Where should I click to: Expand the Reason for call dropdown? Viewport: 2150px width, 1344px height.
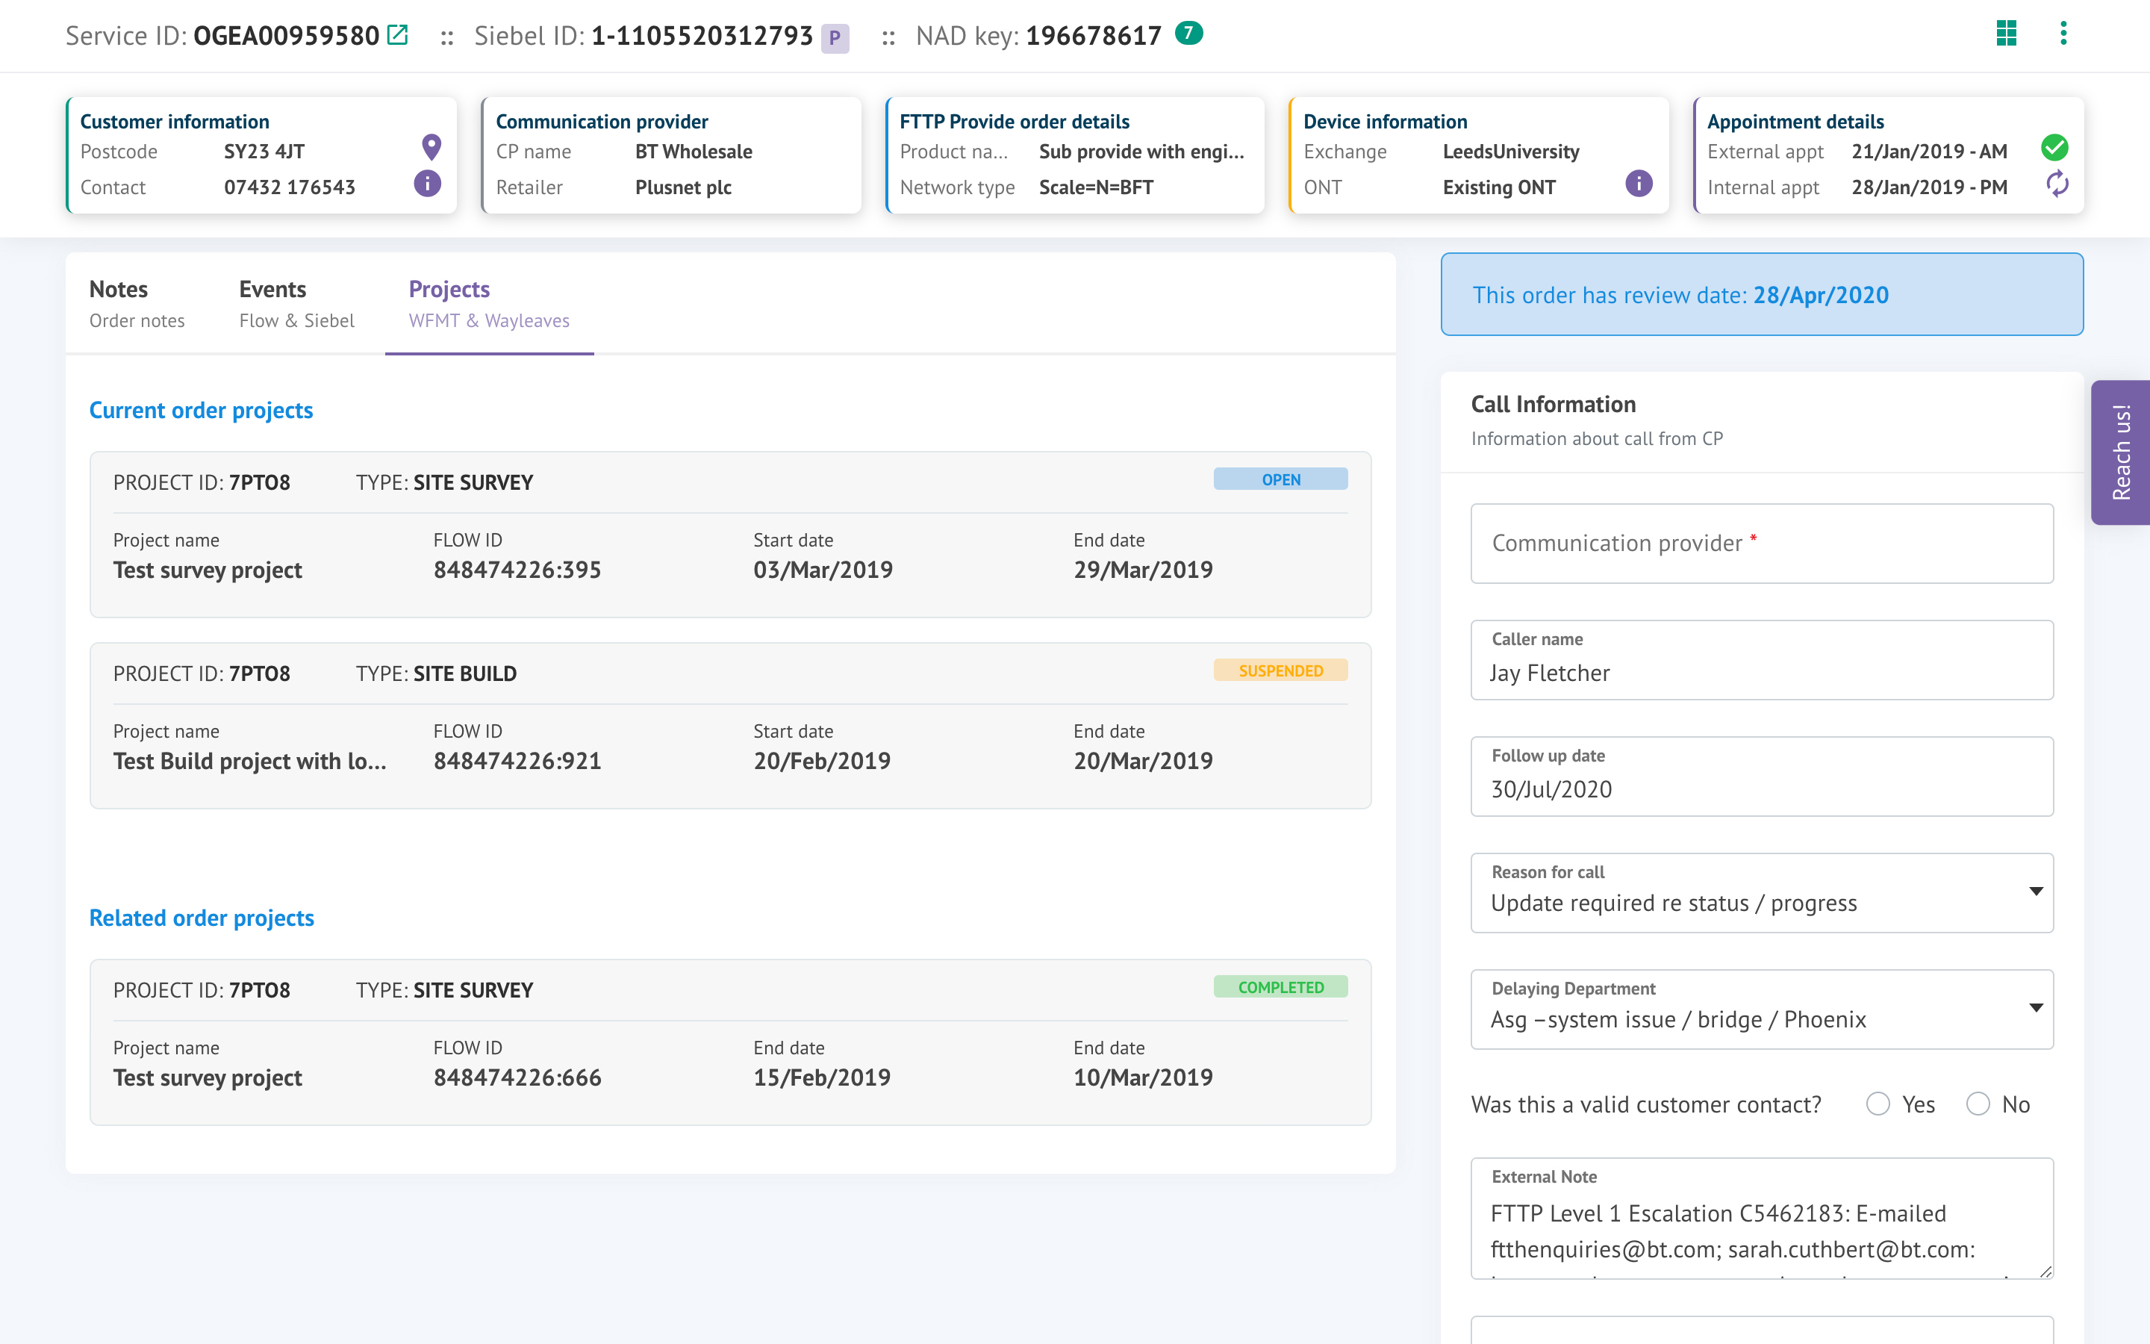point(2035,892)
